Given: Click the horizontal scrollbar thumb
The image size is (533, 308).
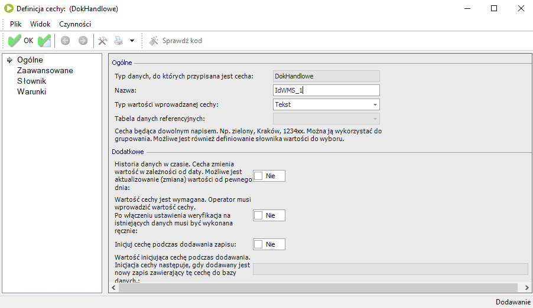Looking at the screenshot, I should point(318,287).
